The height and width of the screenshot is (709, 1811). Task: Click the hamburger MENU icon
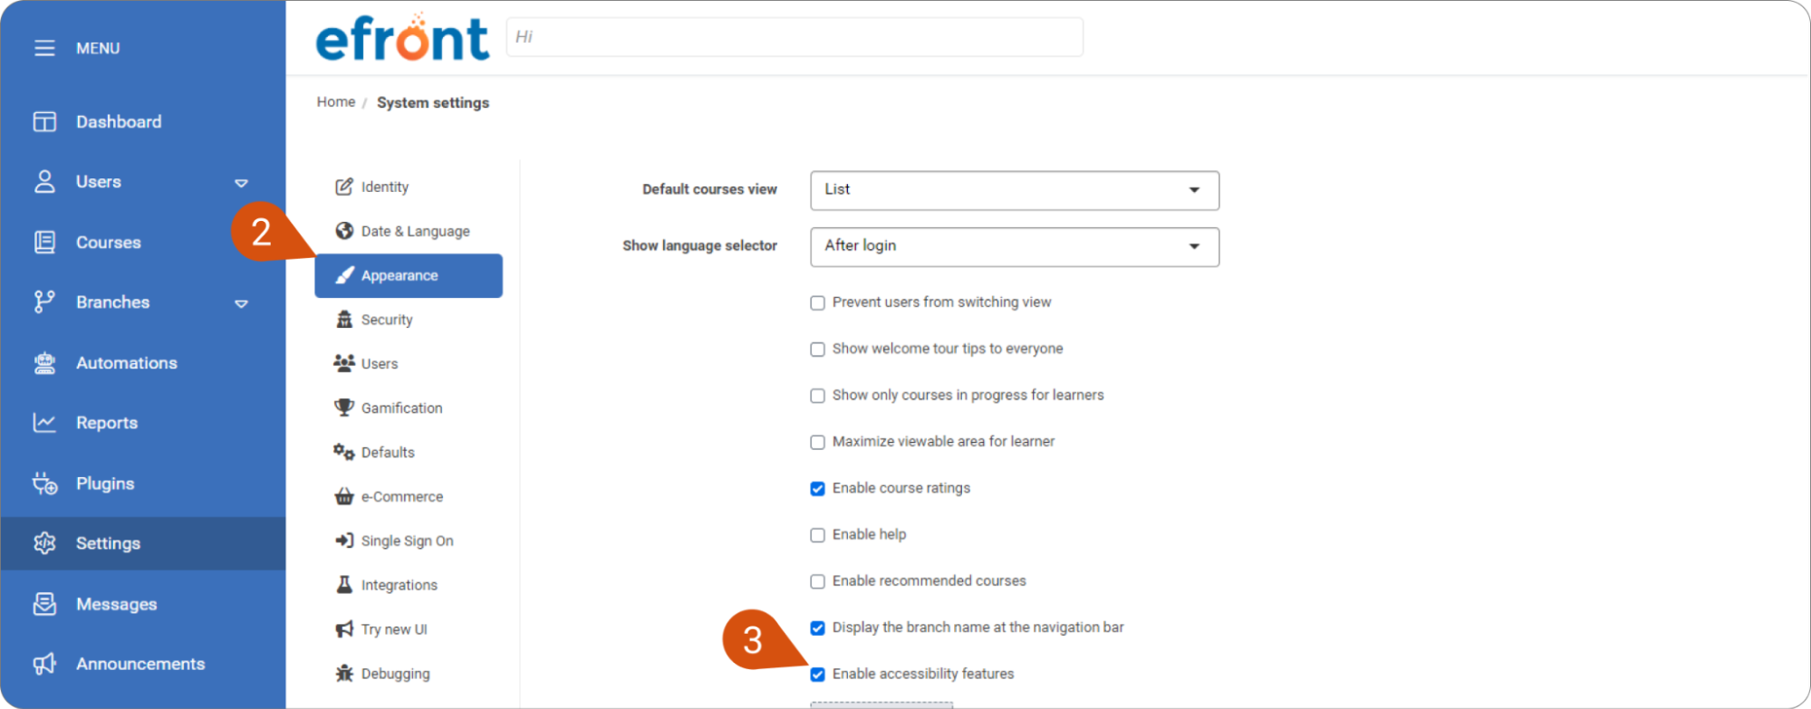tap(44, 48)
